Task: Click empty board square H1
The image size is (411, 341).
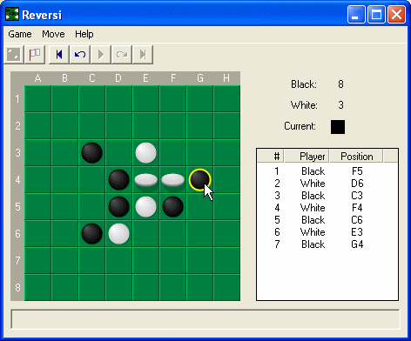Action: pyautogui.click(x=226, y=98)
